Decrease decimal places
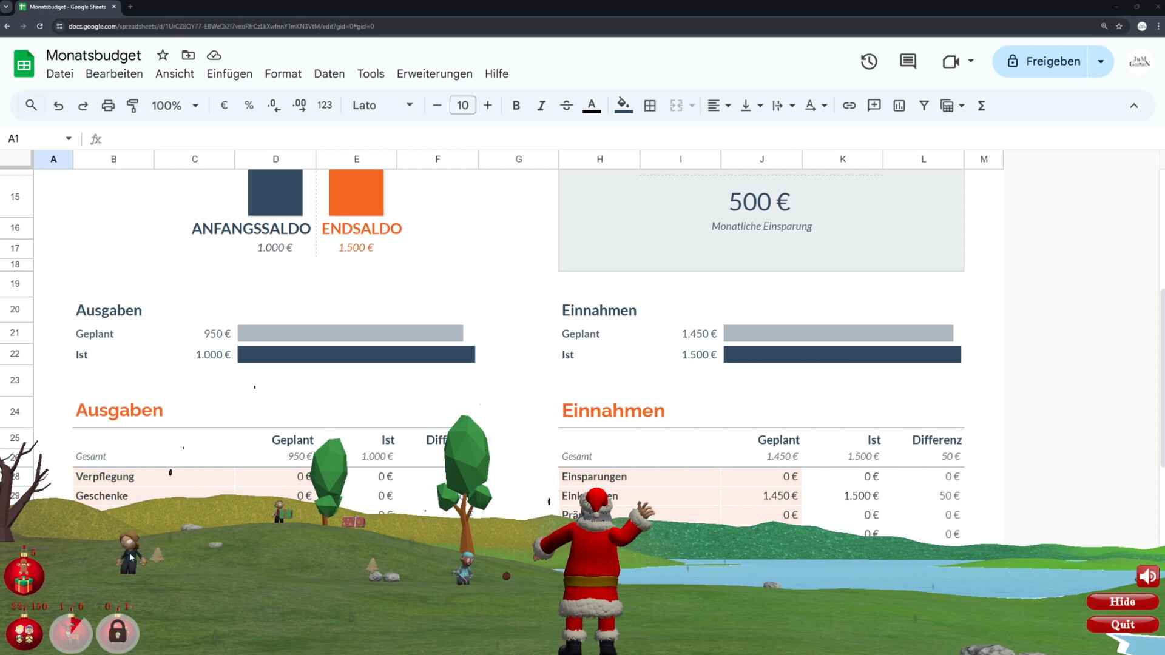The height and width of the screenshot is (655, 1165). click(x=273, y=105)
